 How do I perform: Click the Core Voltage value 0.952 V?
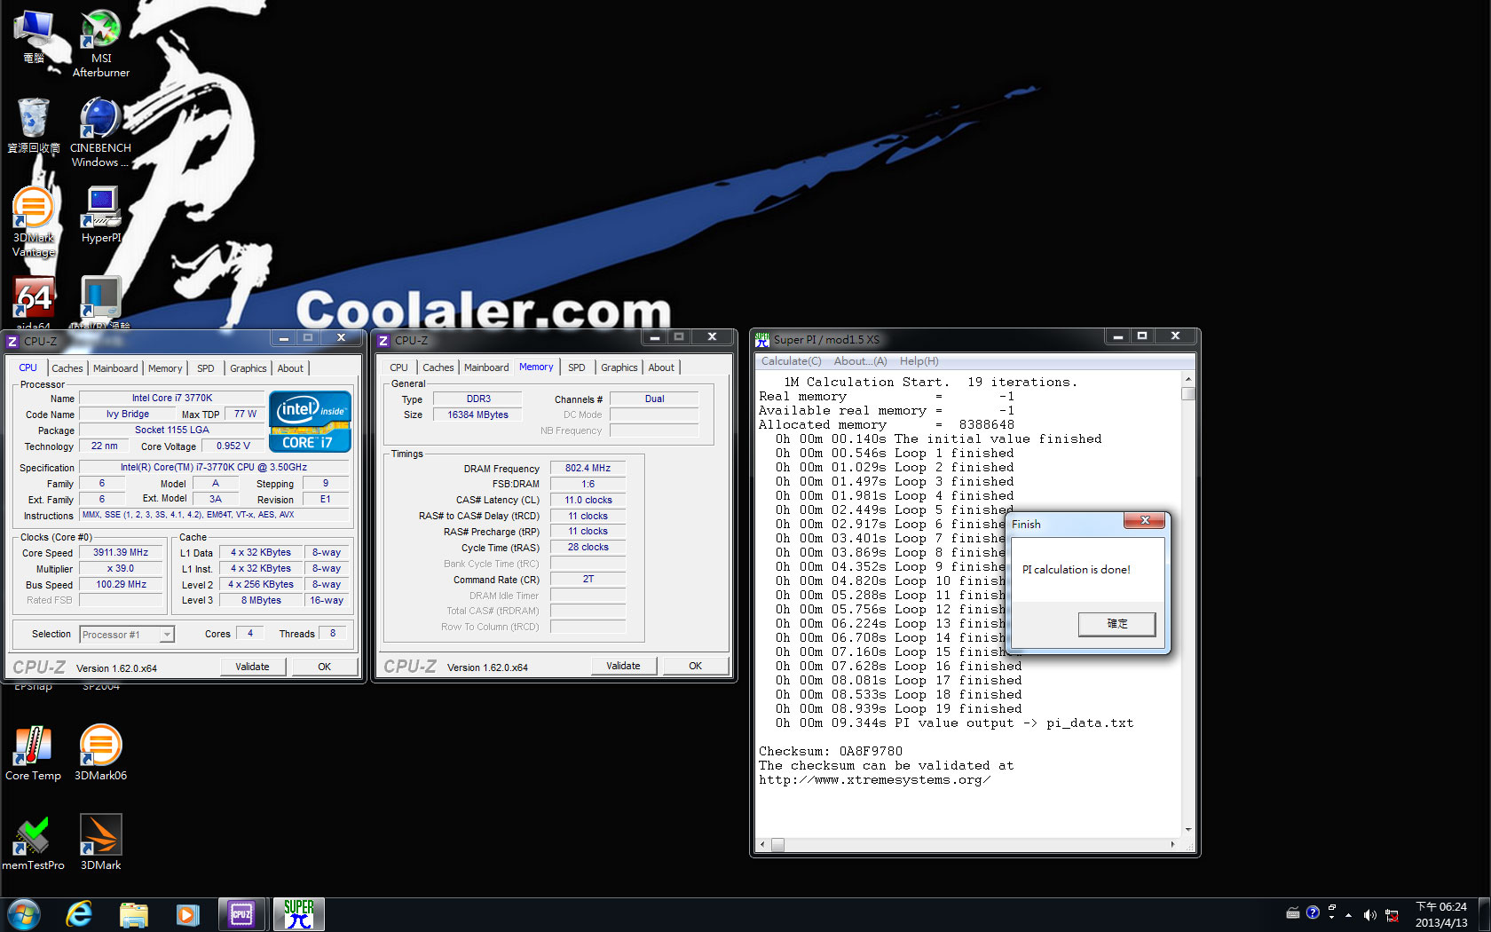point(233,446)
